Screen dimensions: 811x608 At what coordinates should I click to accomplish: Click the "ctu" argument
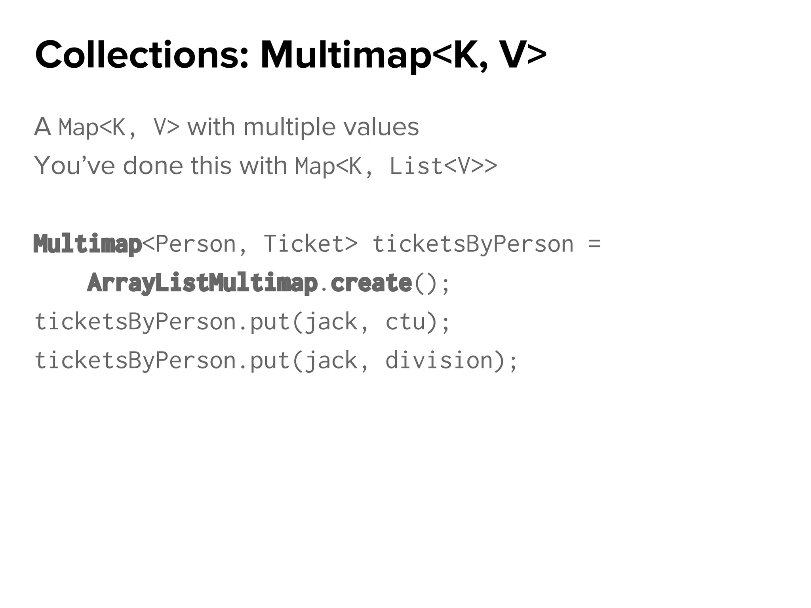tap(405, 321)
